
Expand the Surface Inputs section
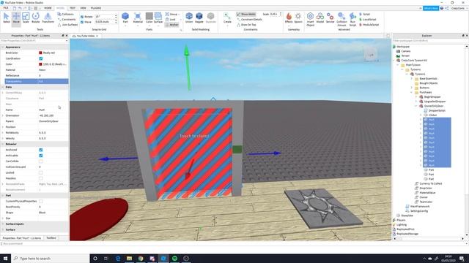coord(3,224)
